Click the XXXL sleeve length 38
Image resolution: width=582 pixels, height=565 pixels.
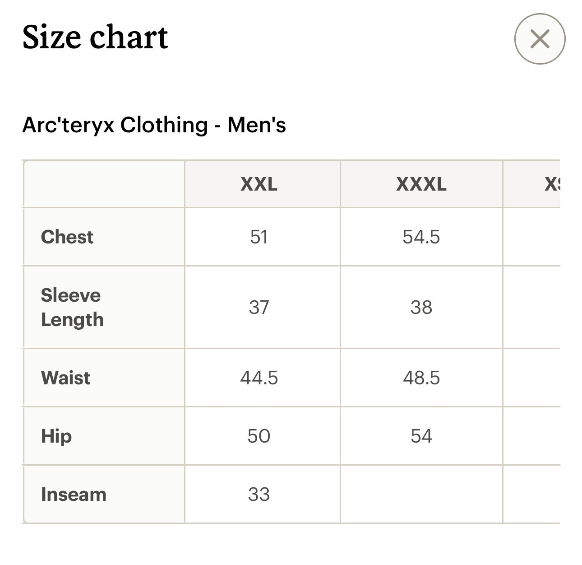(x=420, y=307)
